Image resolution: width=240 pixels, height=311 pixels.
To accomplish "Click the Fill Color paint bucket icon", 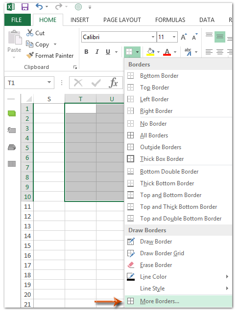I will 150,52.
